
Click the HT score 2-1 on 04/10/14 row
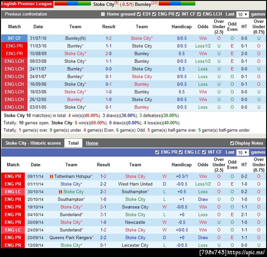244,215
